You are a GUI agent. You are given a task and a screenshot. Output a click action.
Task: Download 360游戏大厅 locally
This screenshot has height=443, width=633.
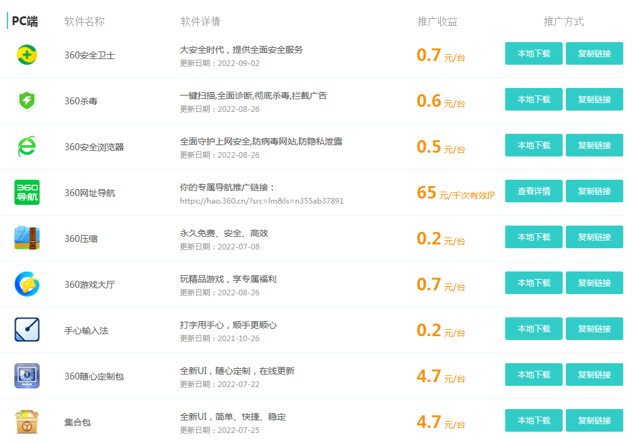(534, 283)
